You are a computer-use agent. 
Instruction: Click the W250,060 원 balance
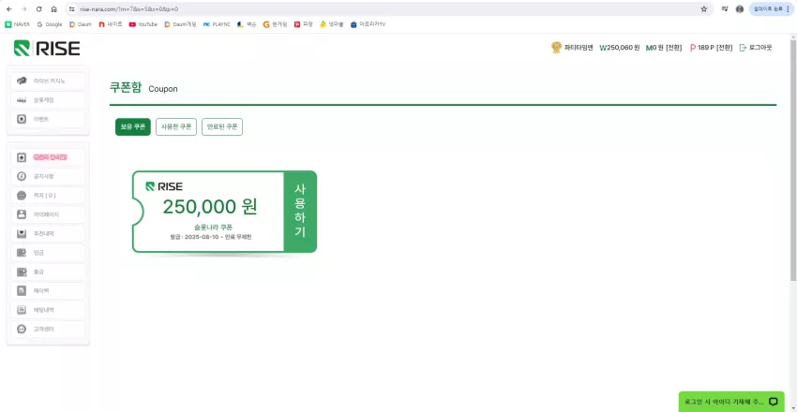[x=620, y=48]
